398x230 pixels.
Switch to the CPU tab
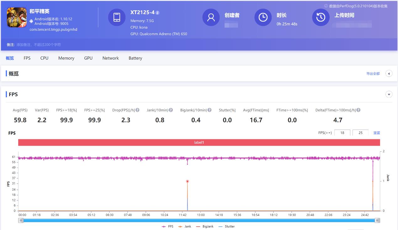click(x=44, y=58)
